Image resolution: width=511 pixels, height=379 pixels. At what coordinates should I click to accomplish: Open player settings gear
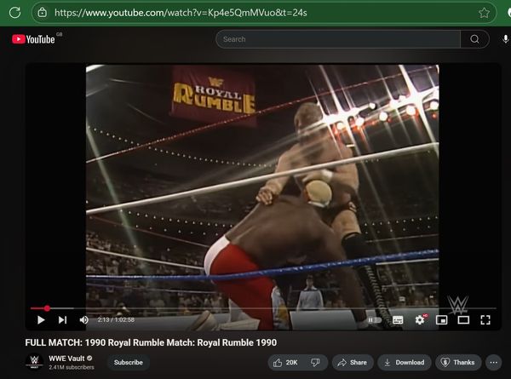(420, 320)
